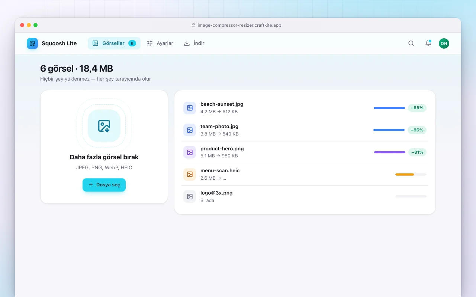Click the product-hero.png purple progress bar

coord(390,152)
